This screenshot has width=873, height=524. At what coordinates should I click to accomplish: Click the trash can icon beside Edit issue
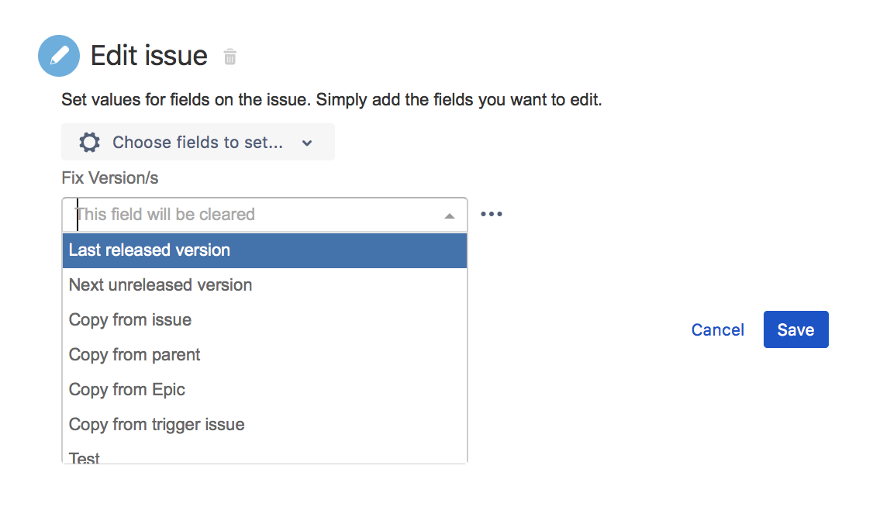coord(229,56)
